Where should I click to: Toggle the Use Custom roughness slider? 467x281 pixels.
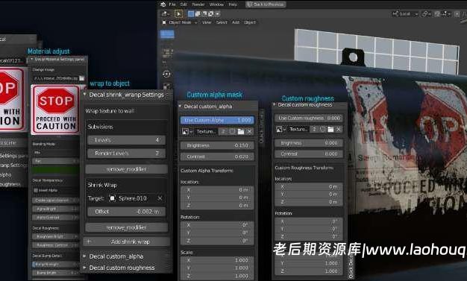[309, 119]
